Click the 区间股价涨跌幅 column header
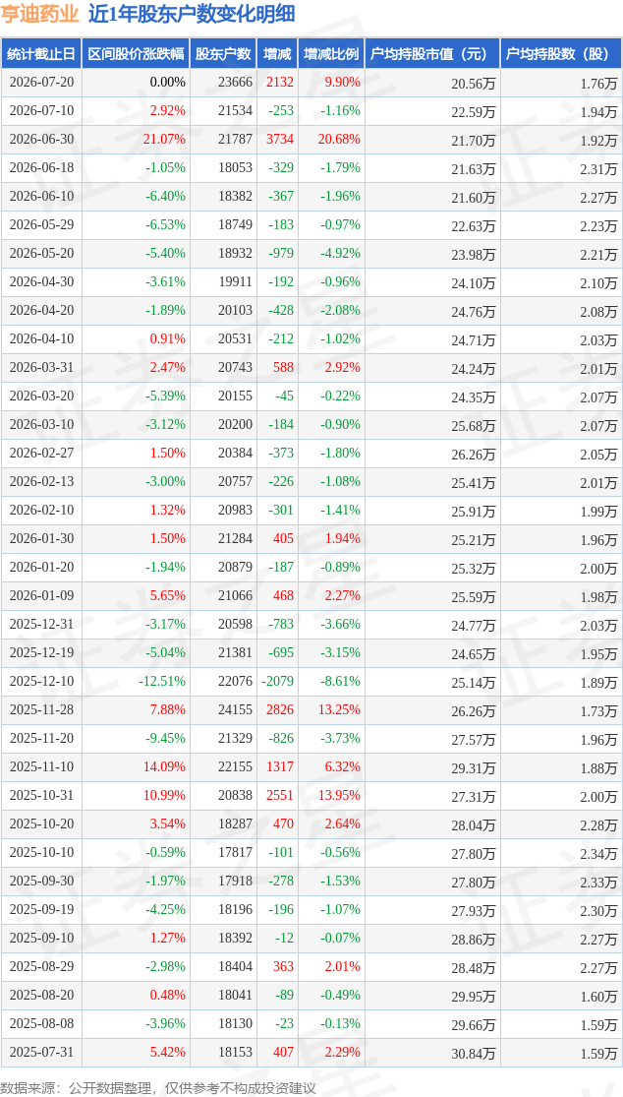 point(136,54)
